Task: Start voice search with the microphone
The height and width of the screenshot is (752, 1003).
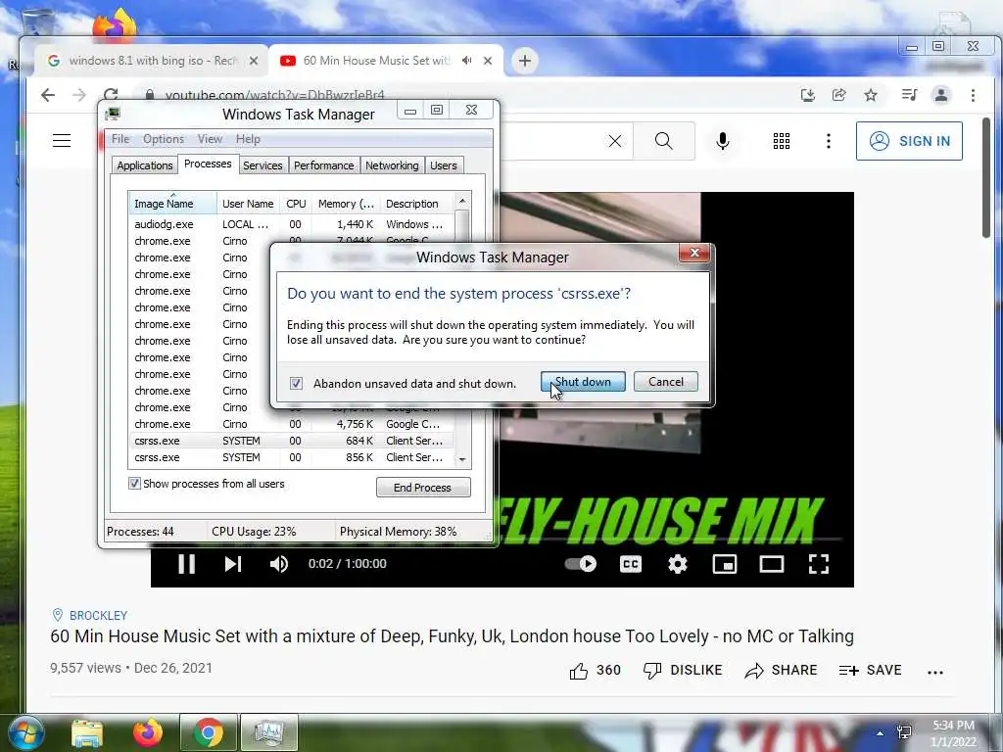Action: coord(723,141)
